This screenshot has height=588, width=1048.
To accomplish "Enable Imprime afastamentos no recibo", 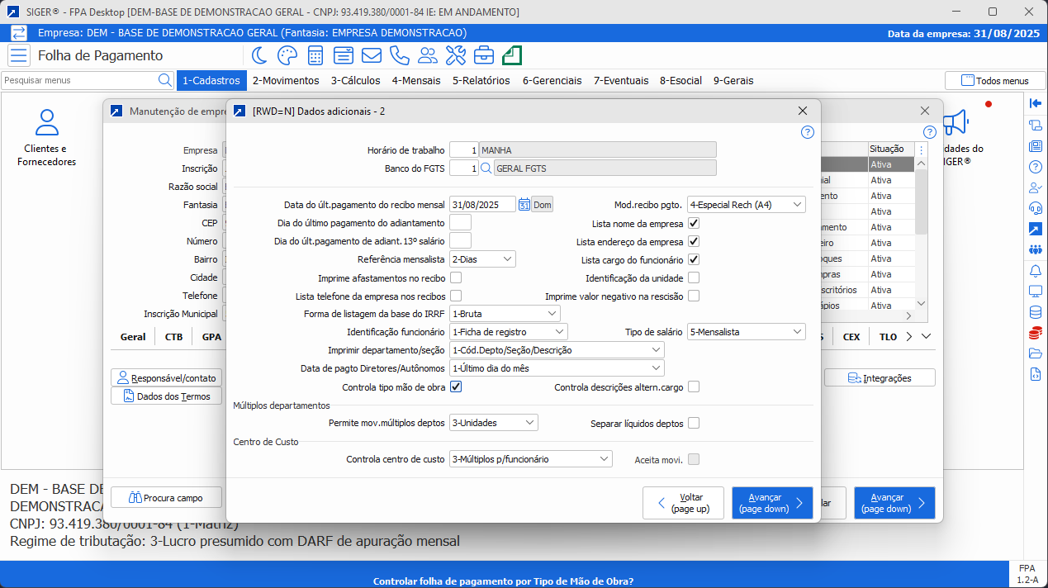I will (x=456, y=277).
